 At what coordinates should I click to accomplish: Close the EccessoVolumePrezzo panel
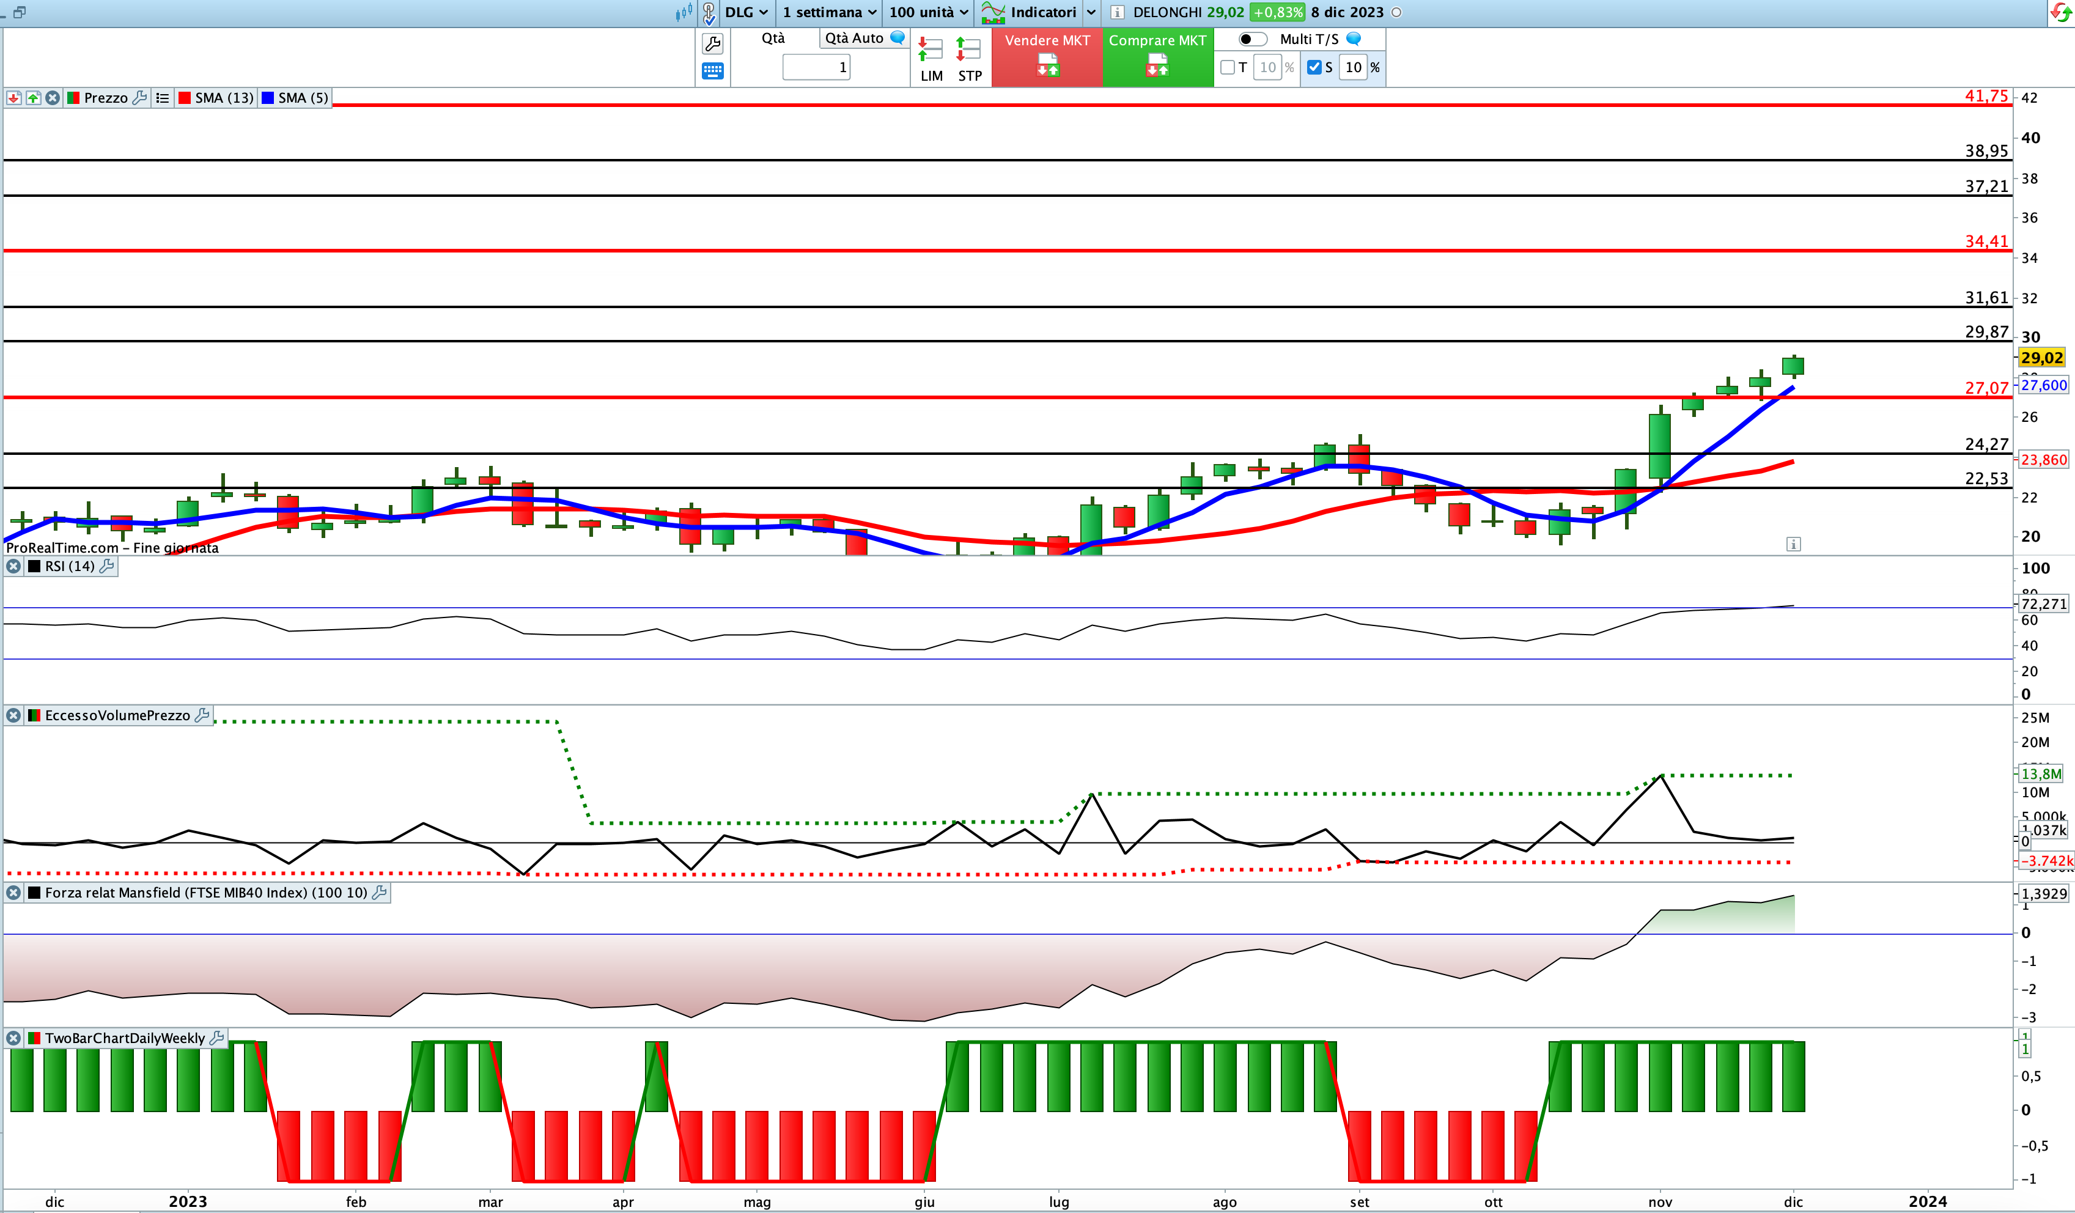(14, 715)
